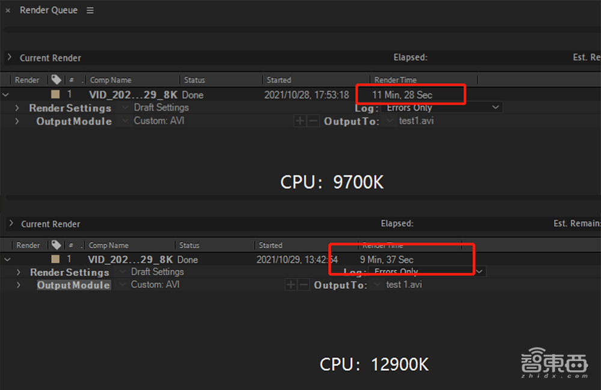Add output module with top plus icon
Viewport: 601px width, 390px height.
coord(300,121)
